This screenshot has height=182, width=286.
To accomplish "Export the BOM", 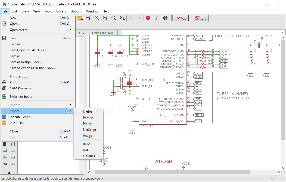I will [88, 144].
